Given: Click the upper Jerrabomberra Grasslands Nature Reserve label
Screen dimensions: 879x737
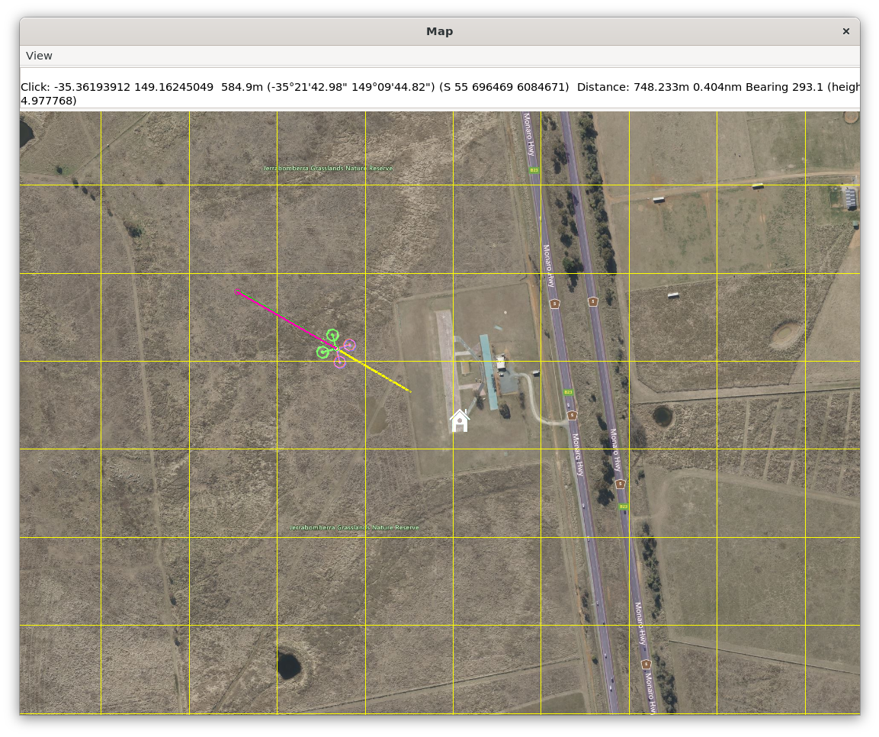Looking at the screenshot, I should click(328, 168).
